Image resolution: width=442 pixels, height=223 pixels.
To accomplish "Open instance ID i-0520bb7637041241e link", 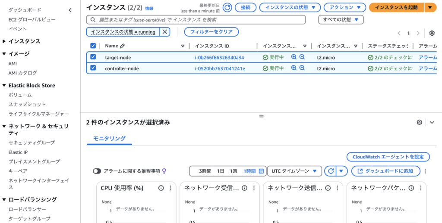I will pyautogui.click(x=220, y=68).
